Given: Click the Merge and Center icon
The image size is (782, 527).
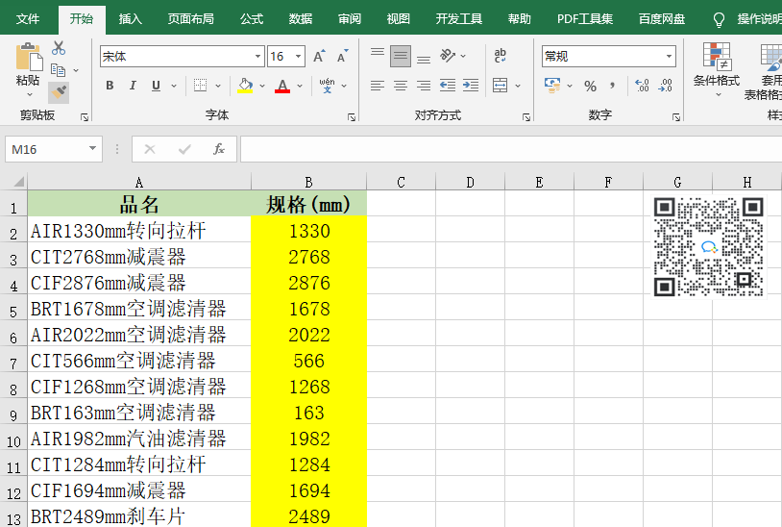Looking at the screenshot, I should tap(501, 86).
